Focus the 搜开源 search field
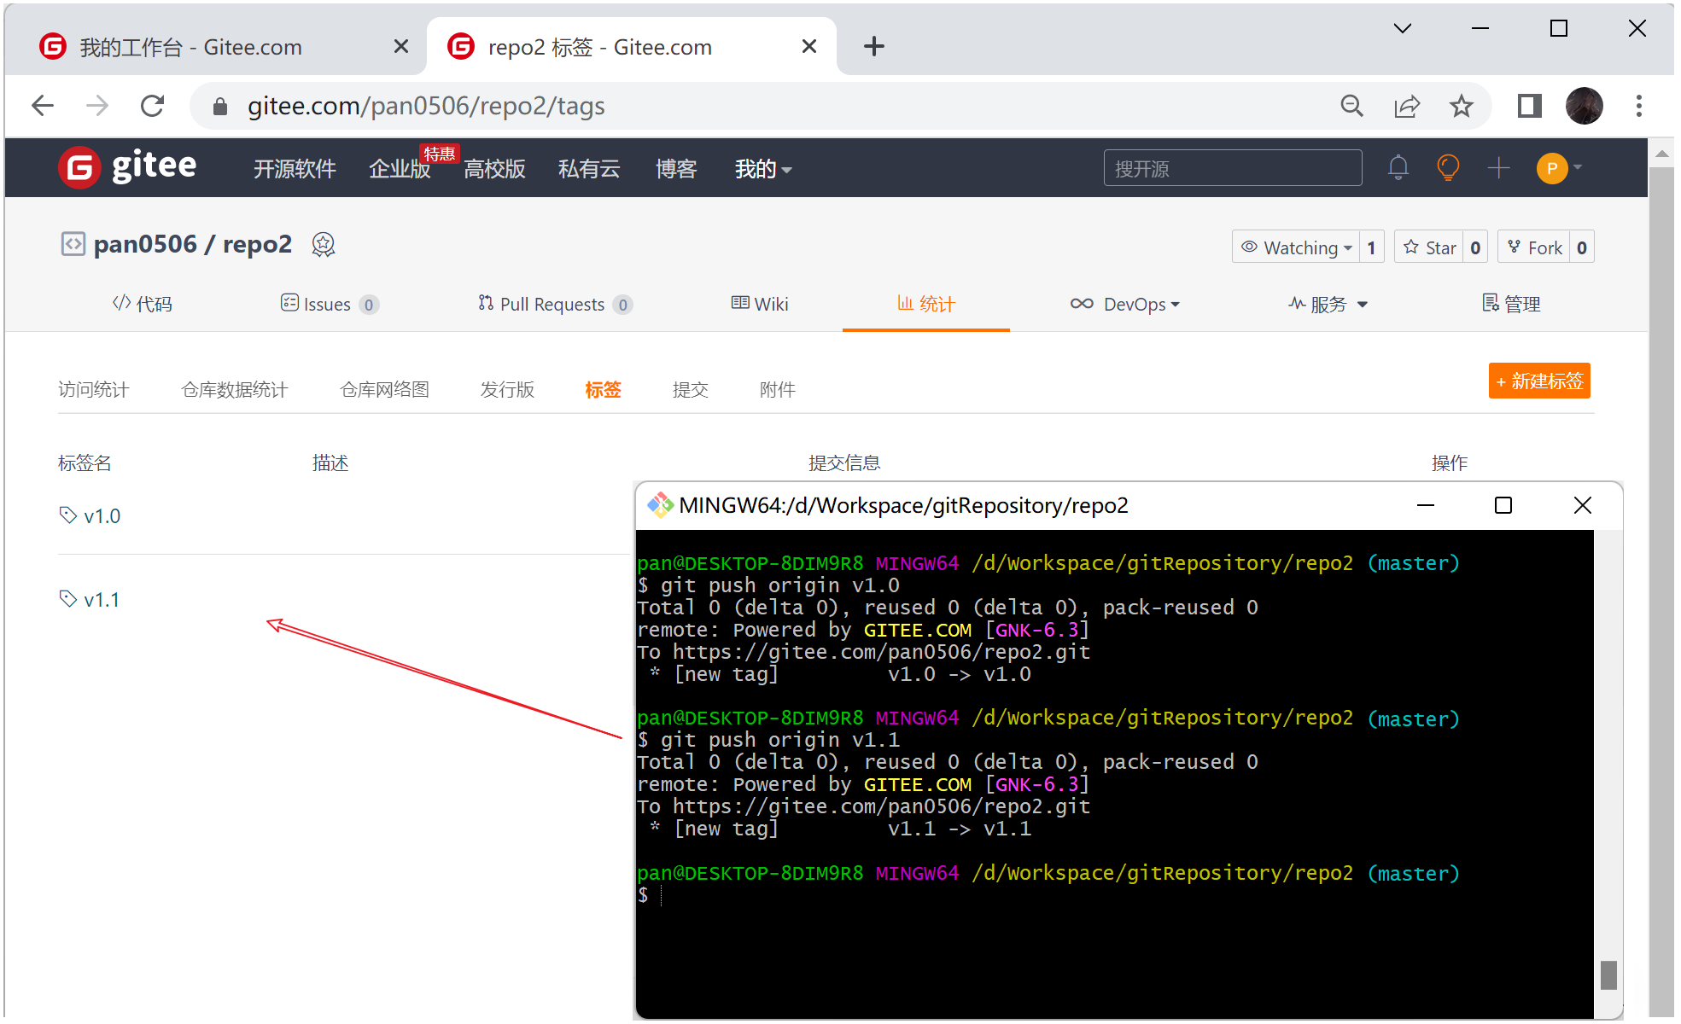The height and width of the screenshot is (1024, 1681). [x=1232, y=168]
